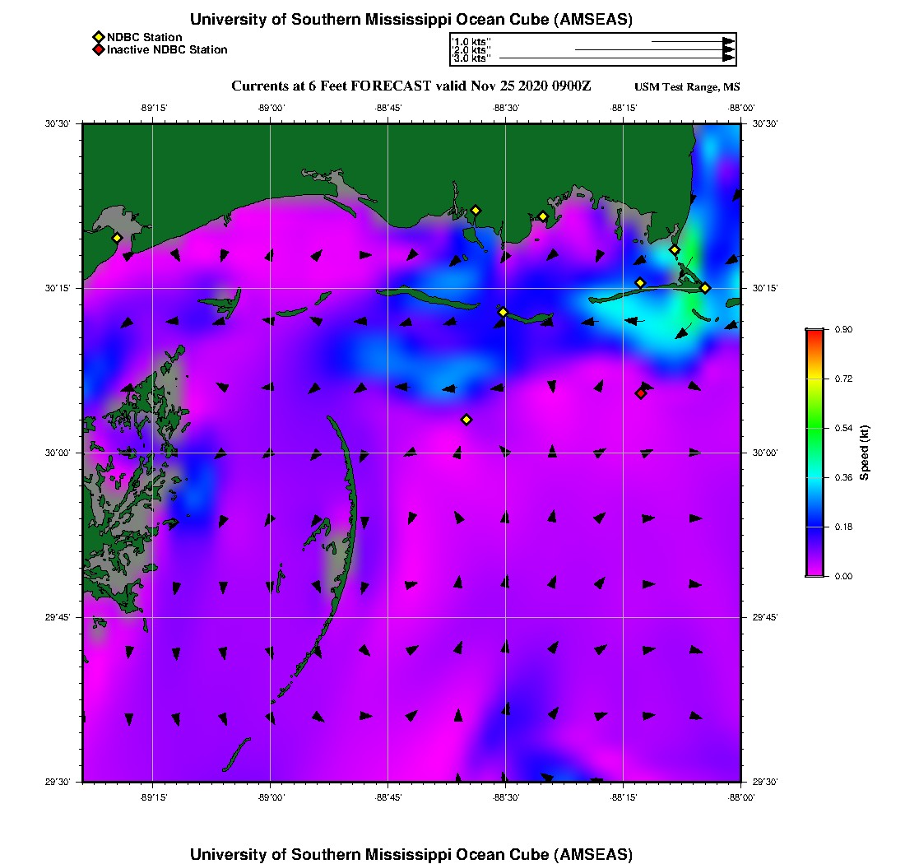Click yellow diamond icon in the legend

coord(98,37)
